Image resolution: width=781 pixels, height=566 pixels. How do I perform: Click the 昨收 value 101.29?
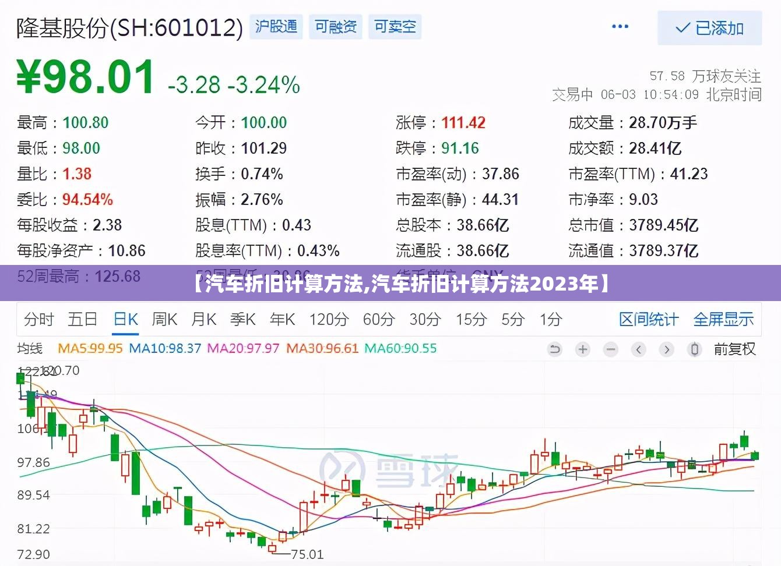point(264,148)
